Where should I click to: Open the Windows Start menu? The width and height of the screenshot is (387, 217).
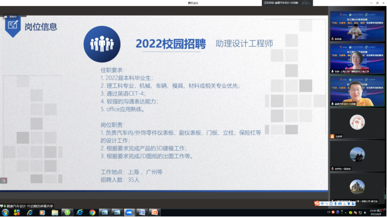click(x=5, y=213)
